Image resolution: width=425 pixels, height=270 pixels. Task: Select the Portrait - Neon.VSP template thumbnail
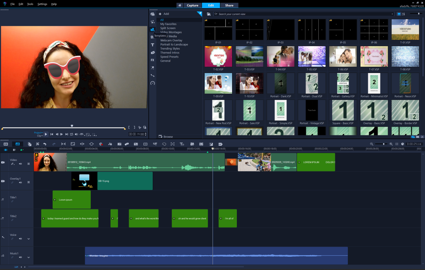click(405, 83)
